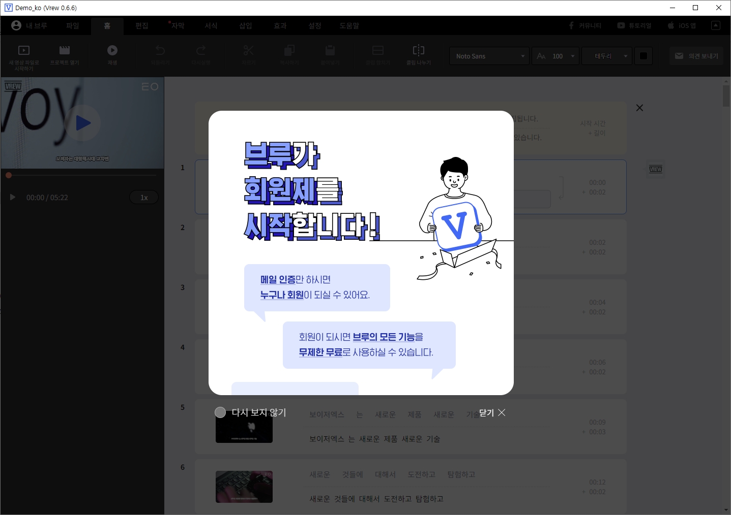Click the small play button below the preview
The image size is (731, 515).
13,197
